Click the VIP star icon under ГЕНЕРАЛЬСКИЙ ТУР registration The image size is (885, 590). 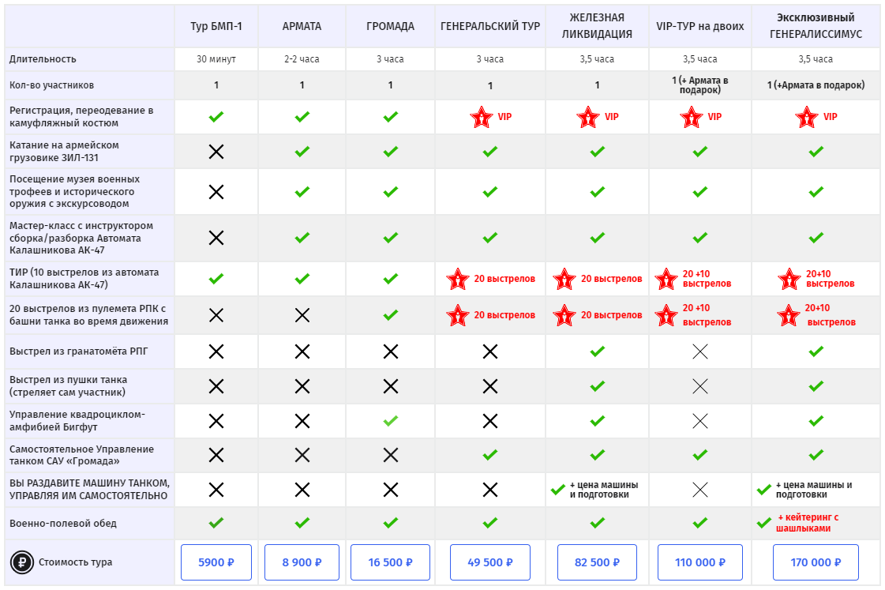tap(481, 117)
